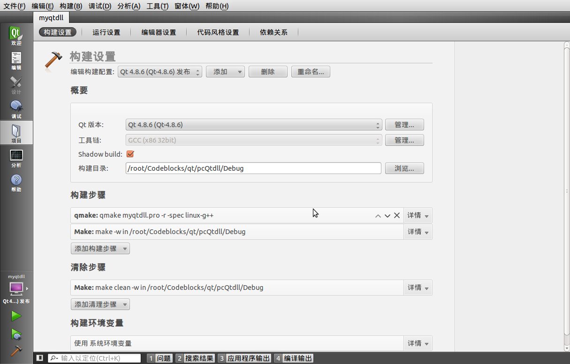The height and width of the screenshot is (364, 570).
Task: Click the vertical scrollbar on right
Action: click(x=566, y=192)
